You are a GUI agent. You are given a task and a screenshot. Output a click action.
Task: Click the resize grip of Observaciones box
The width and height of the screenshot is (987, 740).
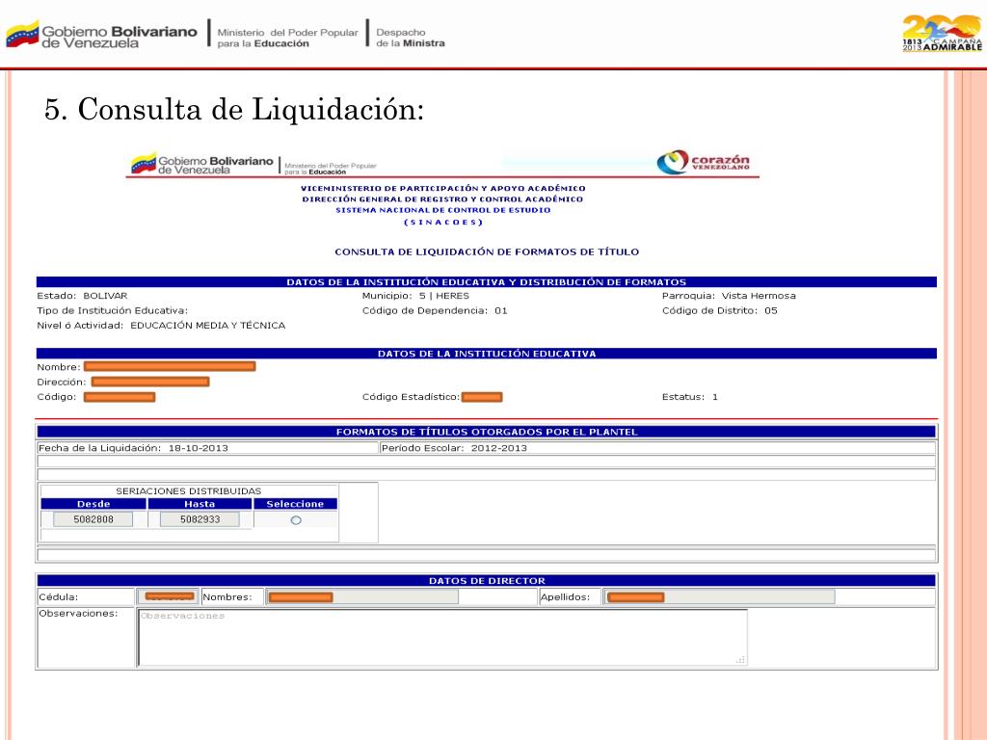[x=741, y=659]
